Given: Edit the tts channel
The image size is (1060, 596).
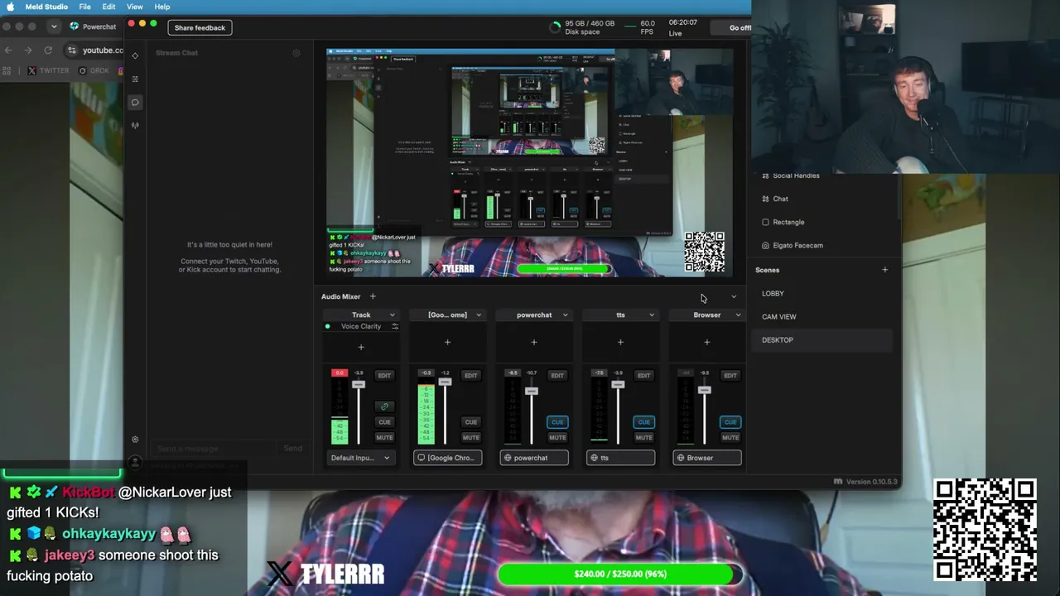Looking at the screenshot, I should 643,375.
